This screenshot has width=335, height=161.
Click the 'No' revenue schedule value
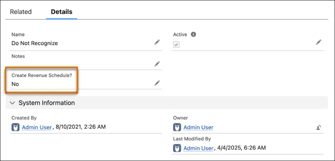click(15, 84)
